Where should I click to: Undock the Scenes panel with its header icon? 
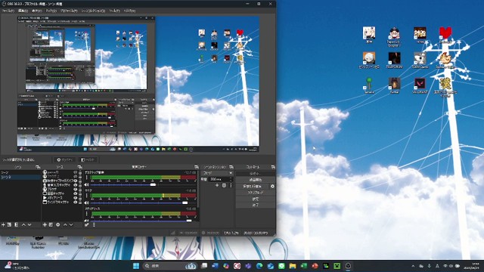38,167
